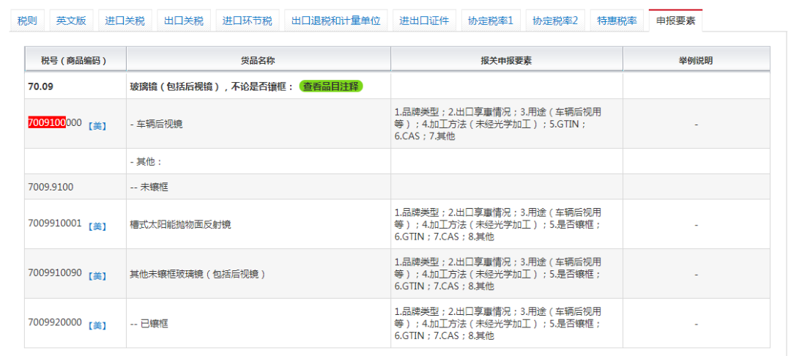Click the heading 玻璃镜（包括后视镜），不论是否镶框
The image size is (791, 356).
point(212,86)
